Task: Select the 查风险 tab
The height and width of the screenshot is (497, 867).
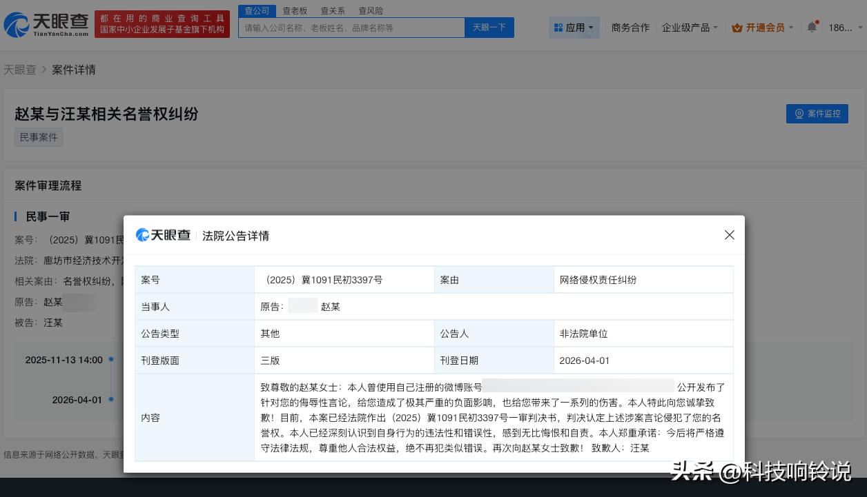Action: [370, 10]
